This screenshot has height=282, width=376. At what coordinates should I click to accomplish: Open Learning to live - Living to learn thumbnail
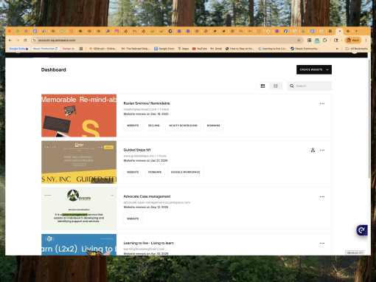pyautogui.click(x=79, y=244)
